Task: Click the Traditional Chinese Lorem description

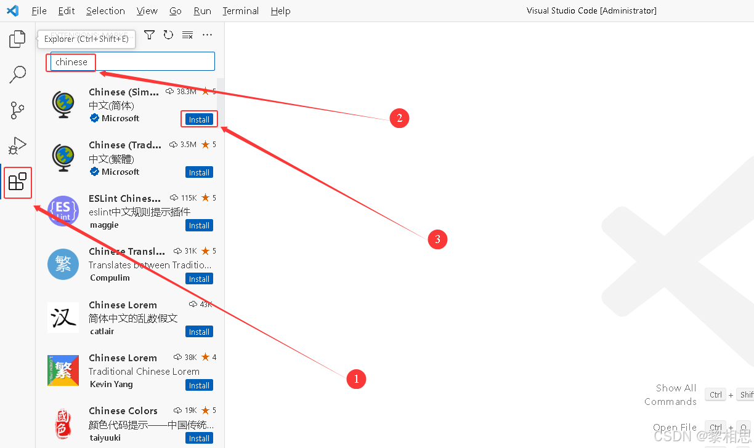Action: point(144,371)
